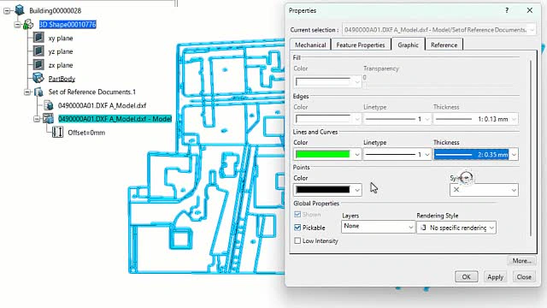The height and width of the screenshot is (308, 547).
Task: Click green Lines and Curves color swatch
Action: pyautogui.click(x=322, y=154)
